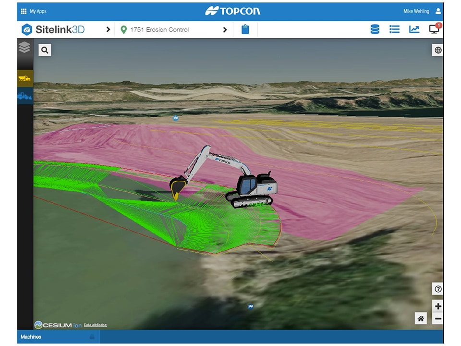Image resolution: width=461 pixels, height=346 pixels.
Task: Select the blue dozer machine icon
Action: point(24,96)
